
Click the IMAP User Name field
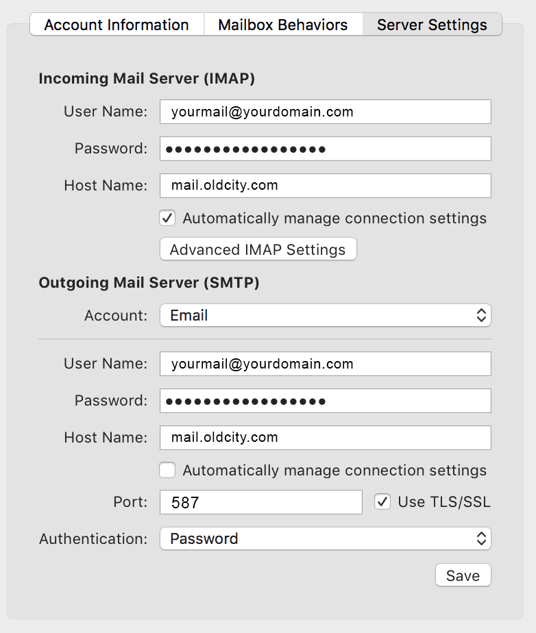tap(325, 112)
